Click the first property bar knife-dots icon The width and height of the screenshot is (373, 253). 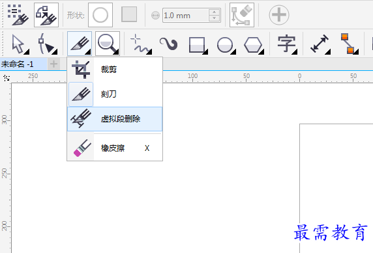(x=18, y=15)
